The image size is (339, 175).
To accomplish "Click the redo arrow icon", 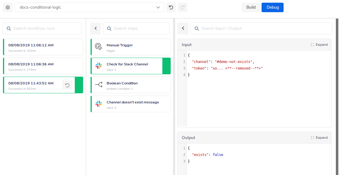I will 182,7.
